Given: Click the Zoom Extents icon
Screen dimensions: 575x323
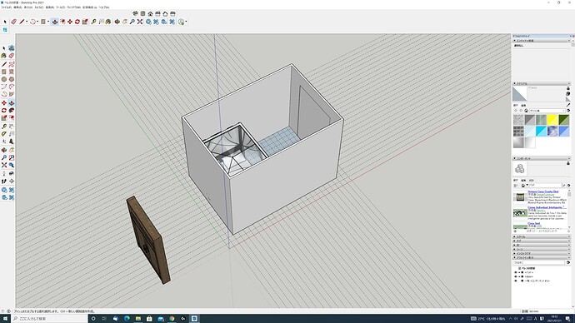Looking at the screenshot, I should [140, 22].
